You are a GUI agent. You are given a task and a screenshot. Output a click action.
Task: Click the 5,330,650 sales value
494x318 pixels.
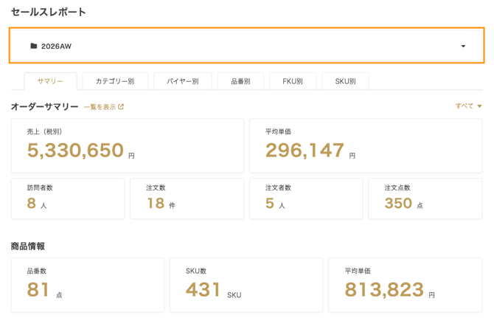[75, 150]
